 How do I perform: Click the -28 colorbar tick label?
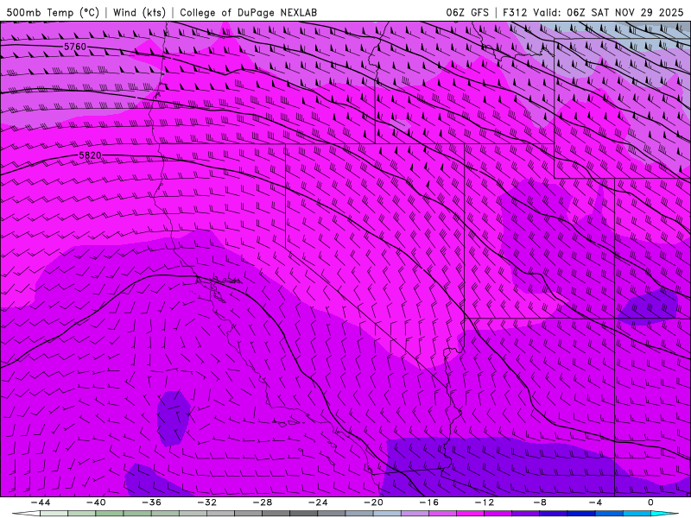coord(263,502)
